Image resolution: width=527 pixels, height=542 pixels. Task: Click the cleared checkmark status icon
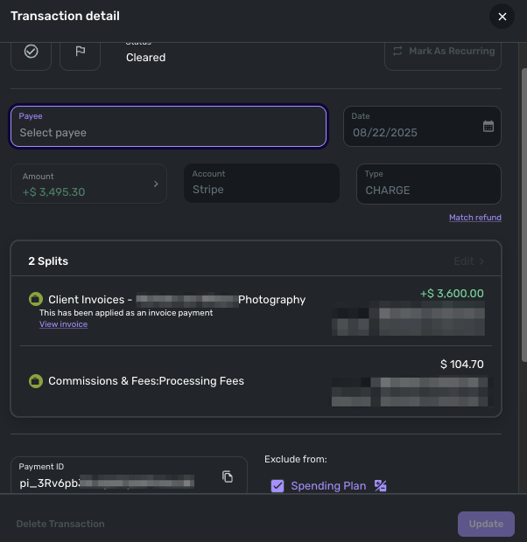coord(32,52)
